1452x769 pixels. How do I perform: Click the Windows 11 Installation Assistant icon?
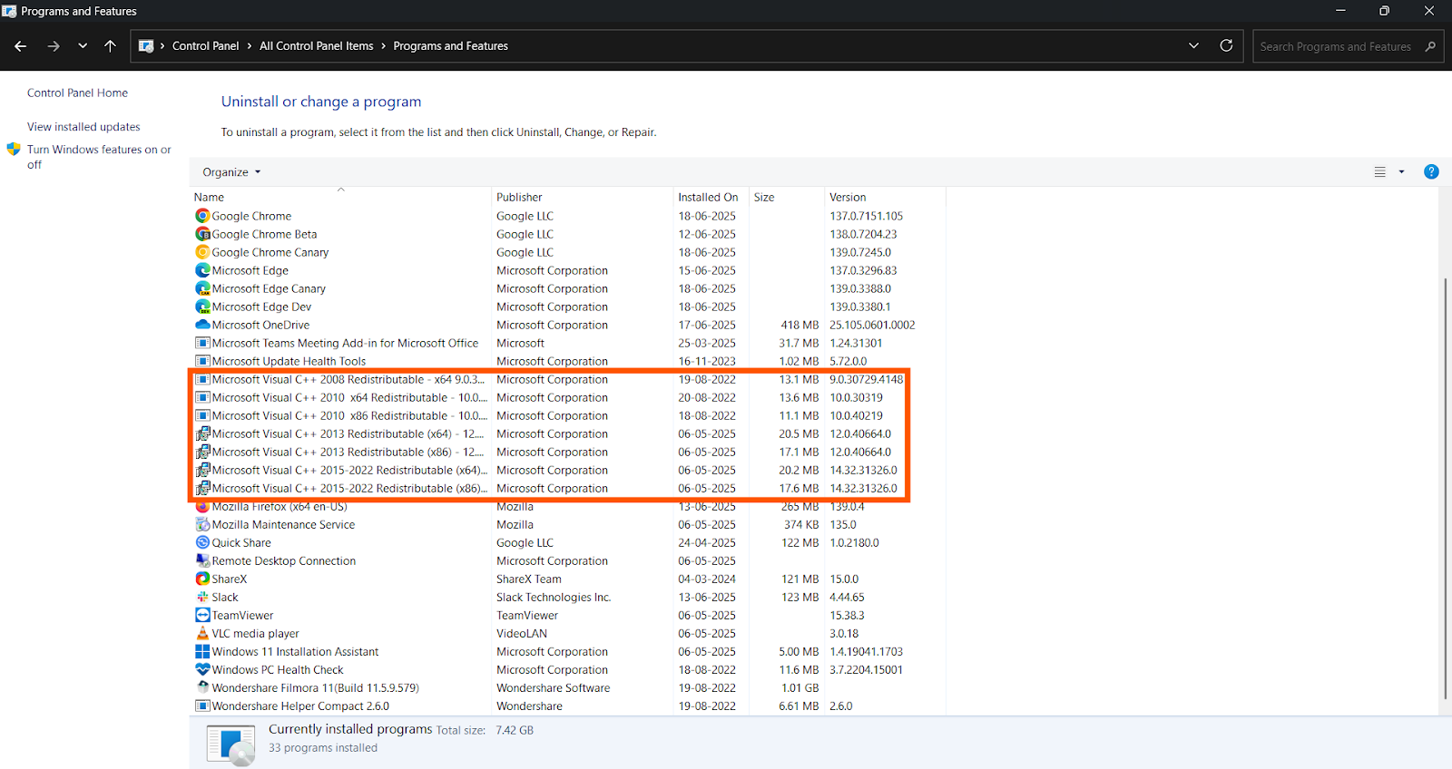[202, 651]
